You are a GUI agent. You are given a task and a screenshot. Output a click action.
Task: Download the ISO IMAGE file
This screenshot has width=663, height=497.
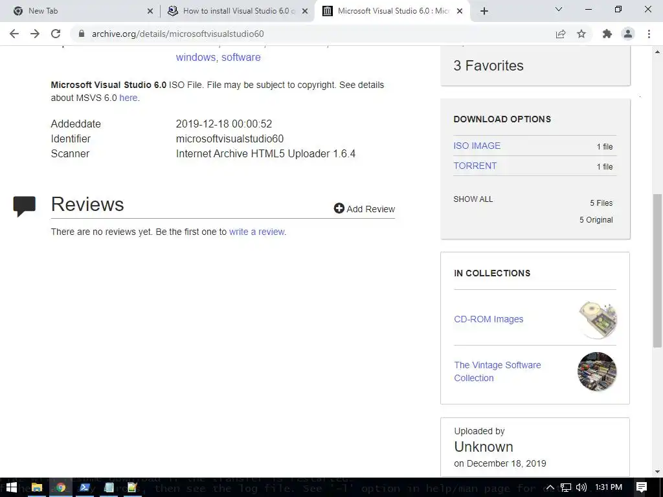click(477, 146)
